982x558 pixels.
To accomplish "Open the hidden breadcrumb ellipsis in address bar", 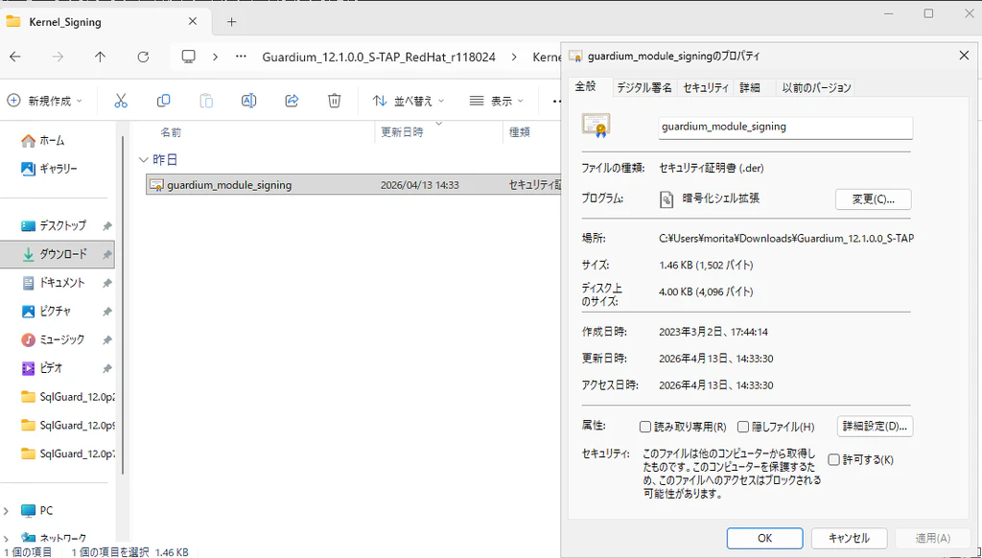I will 241,57.
